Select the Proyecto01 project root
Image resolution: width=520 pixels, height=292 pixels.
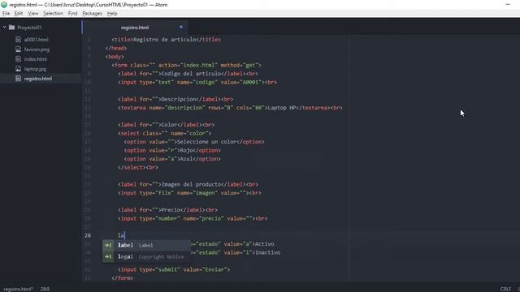pyautogui.click(x=29, y=28)
